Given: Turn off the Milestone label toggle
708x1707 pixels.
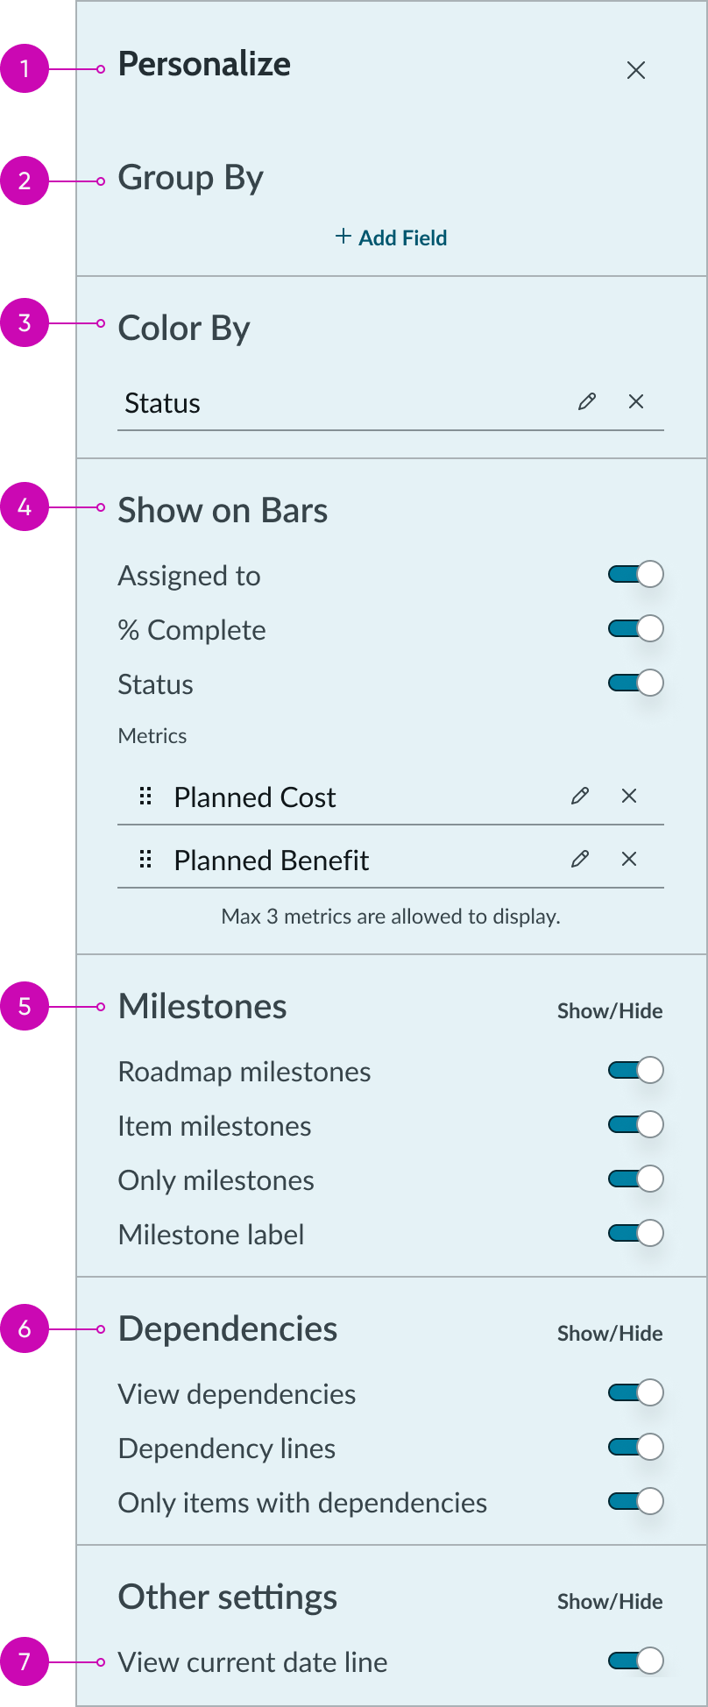Looking at the screenshot, I should pyautogui.click(x=634, y=1233).
